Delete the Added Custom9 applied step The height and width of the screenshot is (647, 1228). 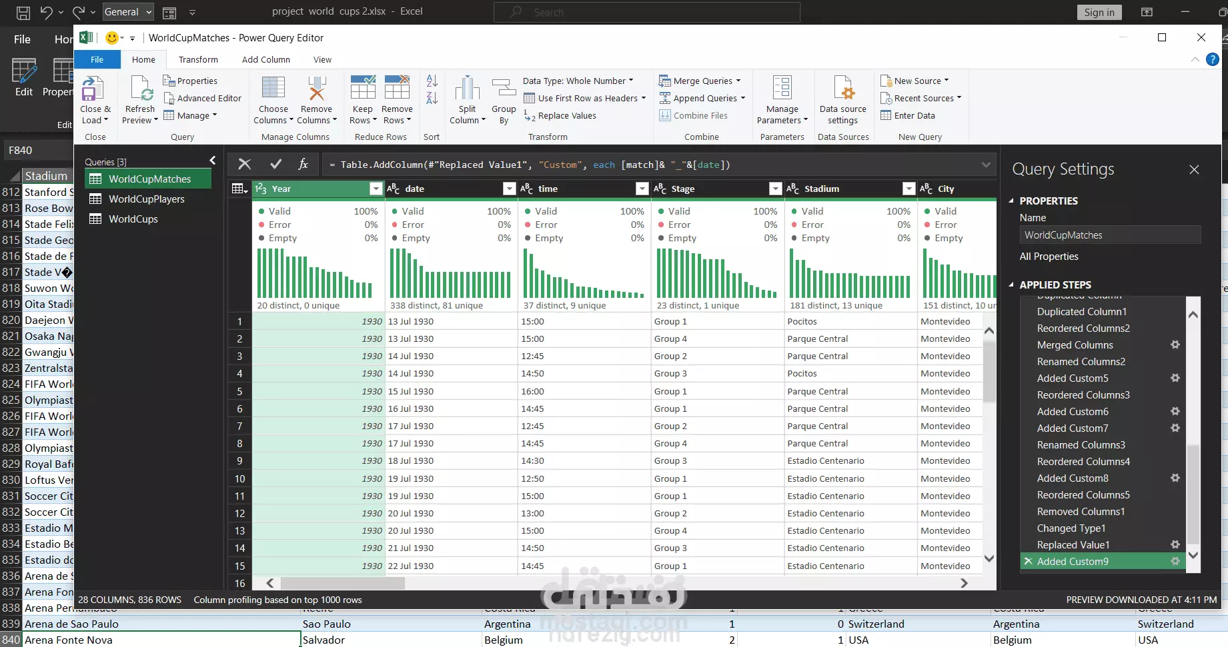coord(1029,562)
